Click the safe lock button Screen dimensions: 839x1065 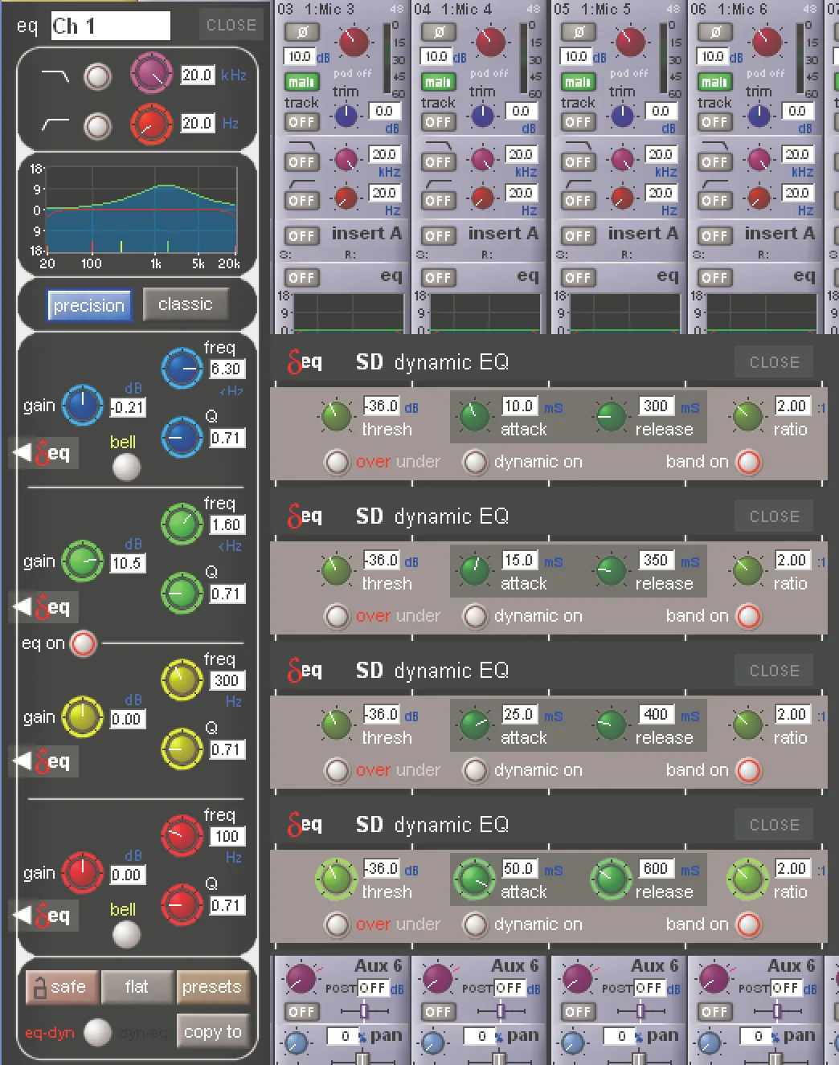point(62,987)
